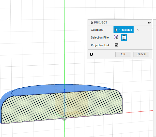Select the blue top face of the body
The image size is (156, 137).
[62, 89]
